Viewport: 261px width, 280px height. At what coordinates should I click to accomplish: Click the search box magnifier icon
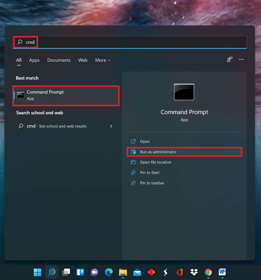20,42
